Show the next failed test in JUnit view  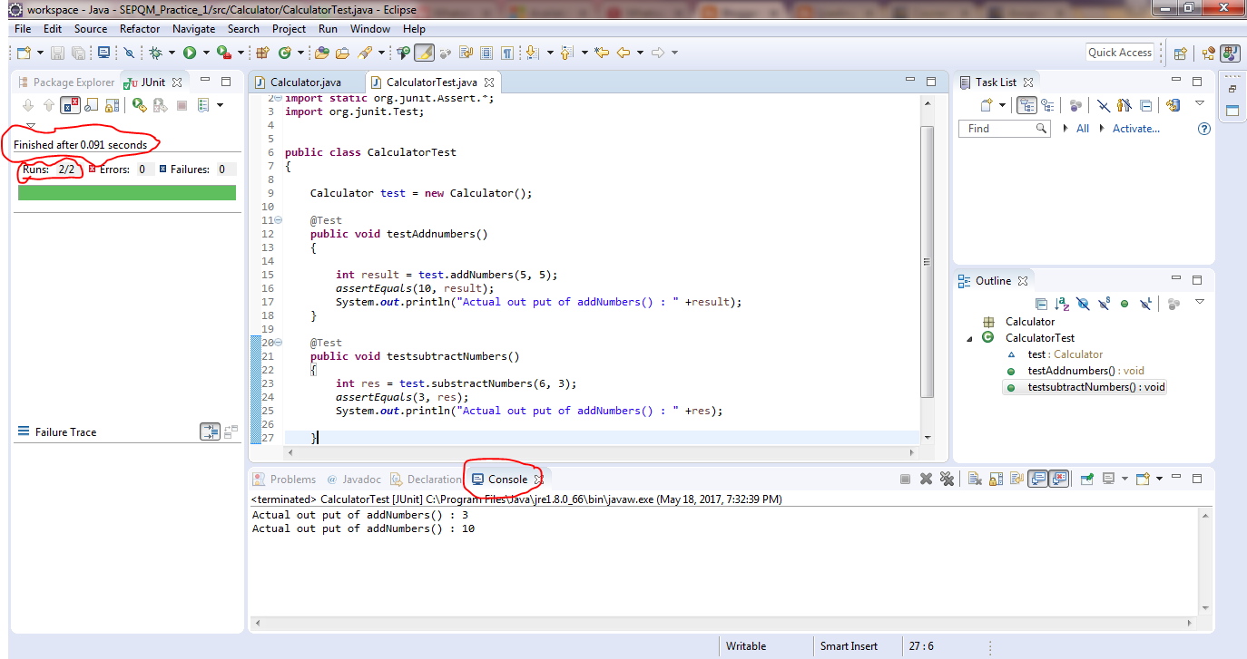(x=28, y=104)
